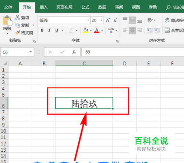Screen dimensions: 184x163
Task: Click the Paste clipboard icon
Action: 7,21
